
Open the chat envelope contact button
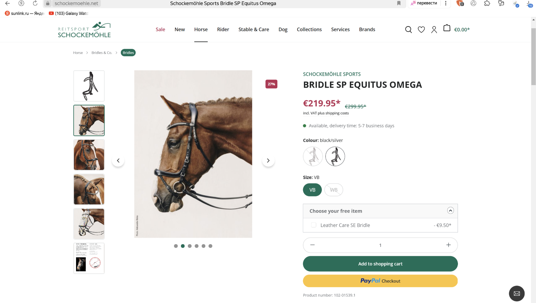pyautogui.click(x=517, y=293)
